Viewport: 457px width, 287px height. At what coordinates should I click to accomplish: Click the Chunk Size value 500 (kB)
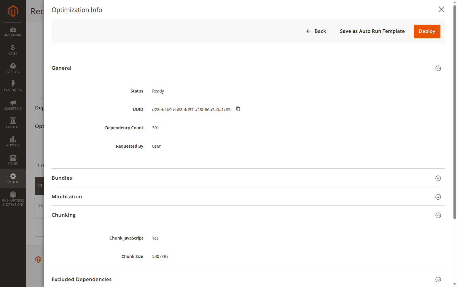click(x=160, y=256)
